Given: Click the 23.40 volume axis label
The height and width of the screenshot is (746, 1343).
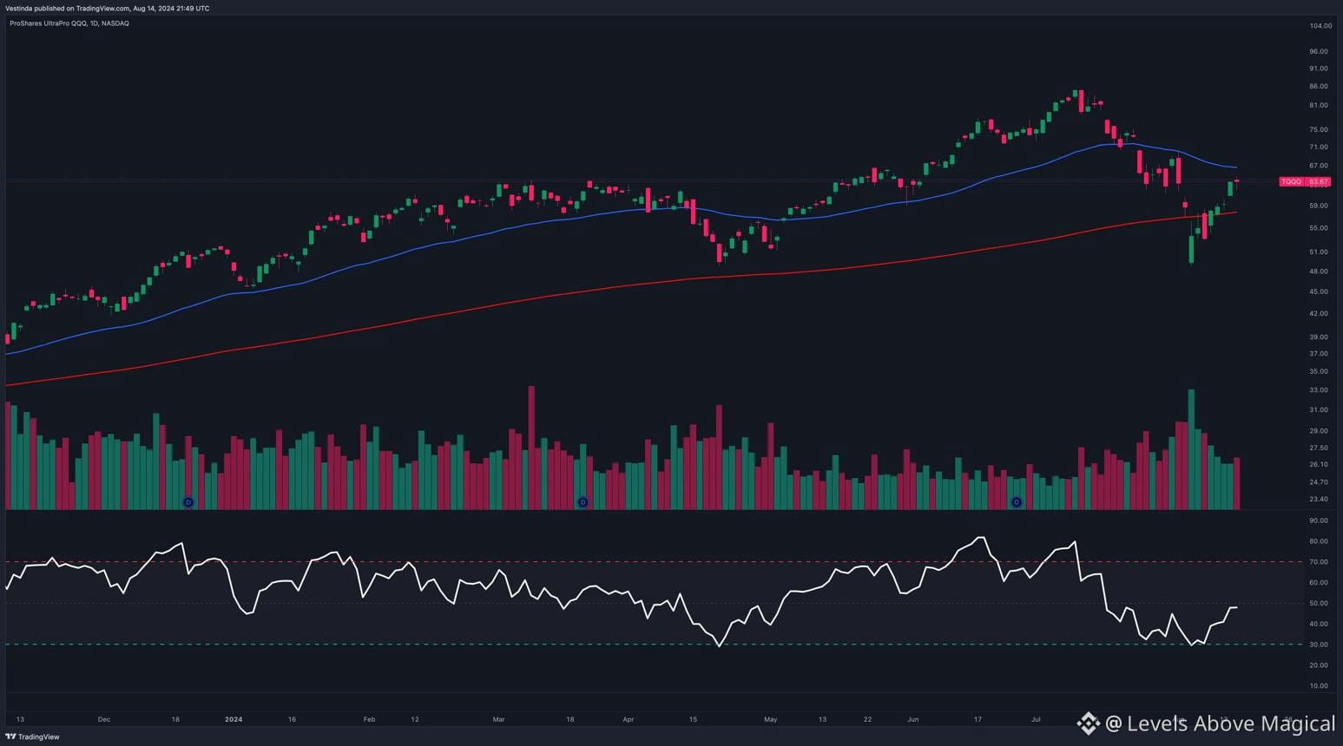Looking at the screenshot, I should 1320,499.
